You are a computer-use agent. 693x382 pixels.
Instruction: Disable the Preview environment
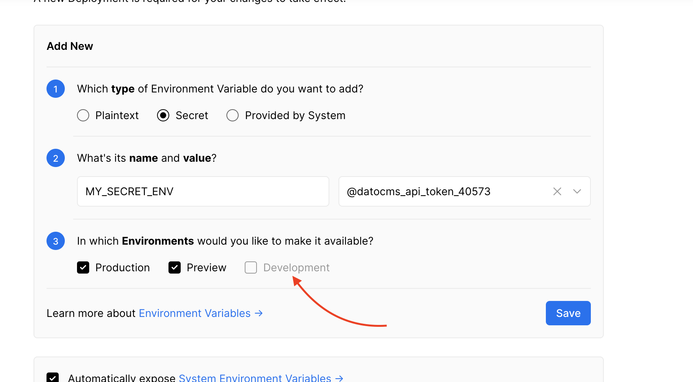175,267
